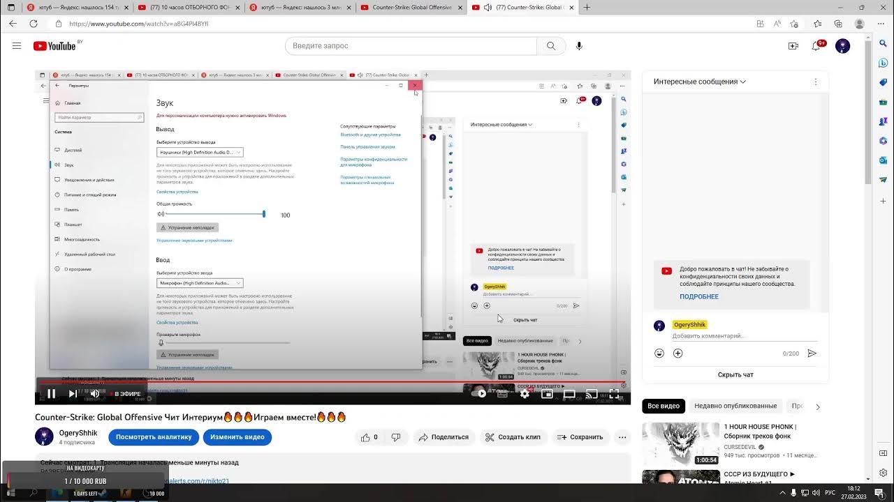Open a new browser tab
This screenshot has height=502, width=894.
pos(587,8)
